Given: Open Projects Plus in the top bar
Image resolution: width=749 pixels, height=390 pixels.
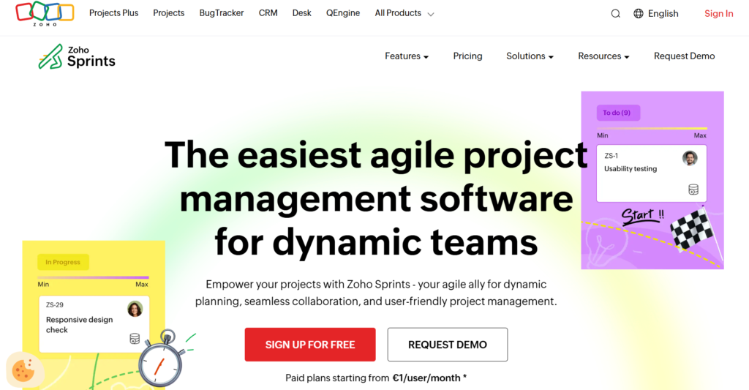Looking at the screenshot, I should (113, 13).
